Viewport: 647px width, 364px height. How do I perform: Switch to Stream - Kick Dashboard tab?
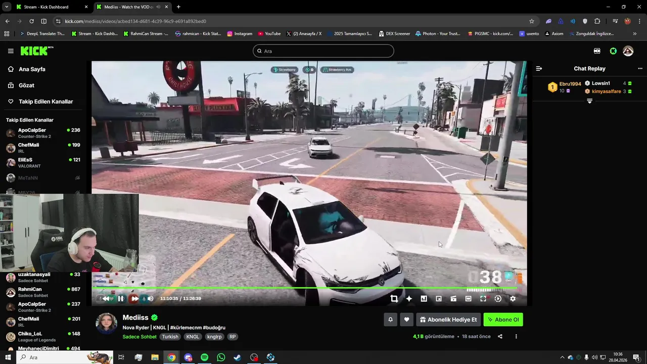tap(51, 7)
